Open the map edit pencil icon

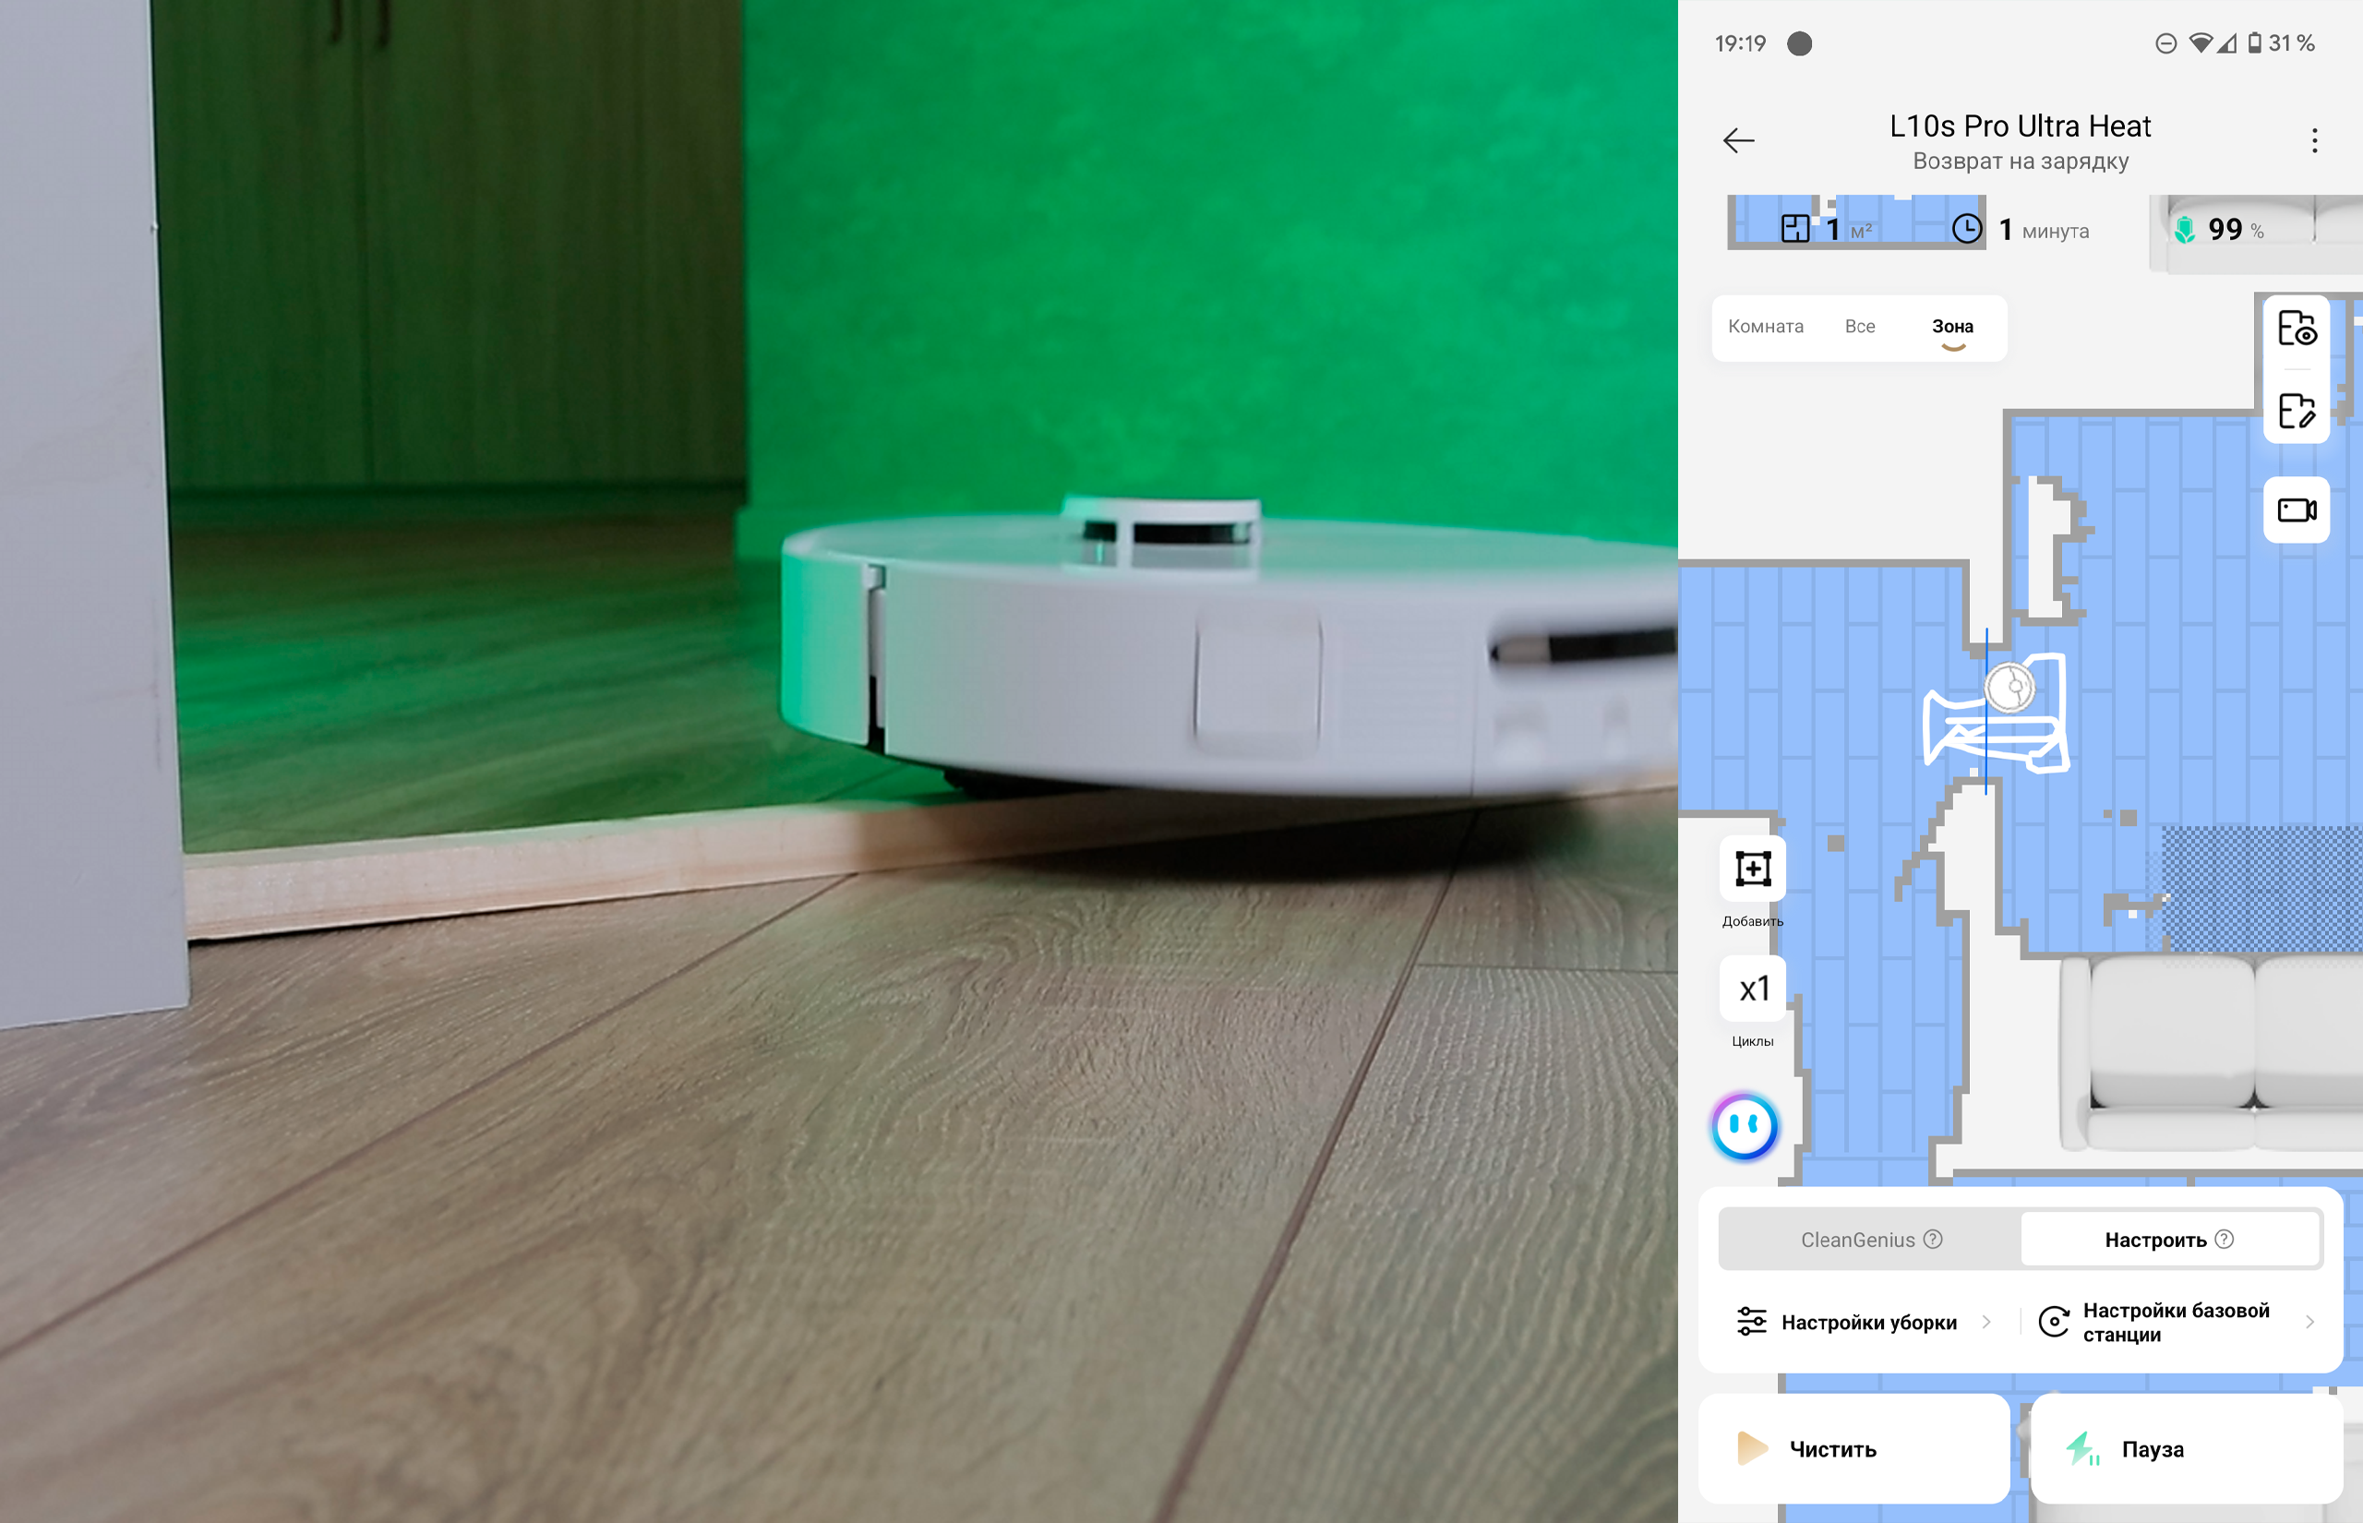pyautogui.click(x=2296, y=411)
